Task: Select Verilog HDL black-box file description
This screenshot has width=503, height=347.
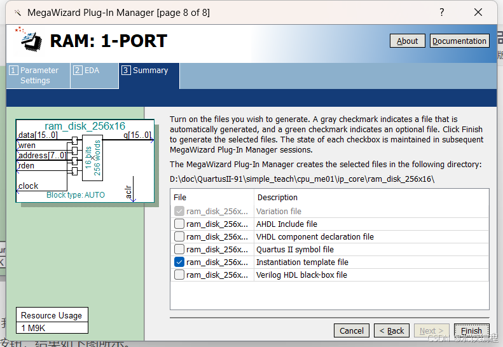Action: point(301,275)
